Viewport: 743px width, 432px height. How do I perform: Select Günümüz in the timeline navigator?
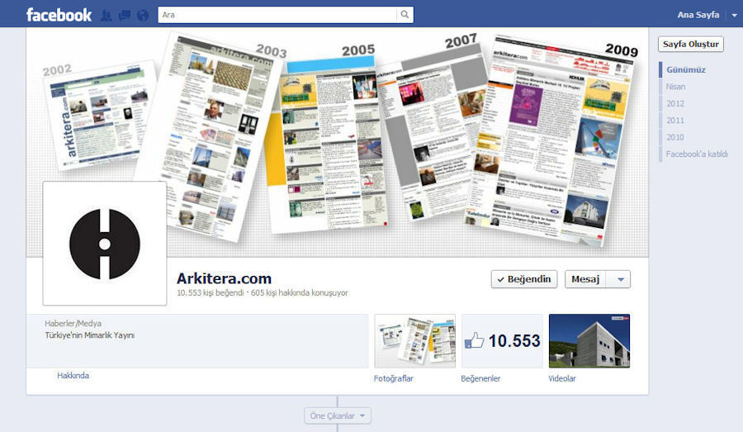686,69
